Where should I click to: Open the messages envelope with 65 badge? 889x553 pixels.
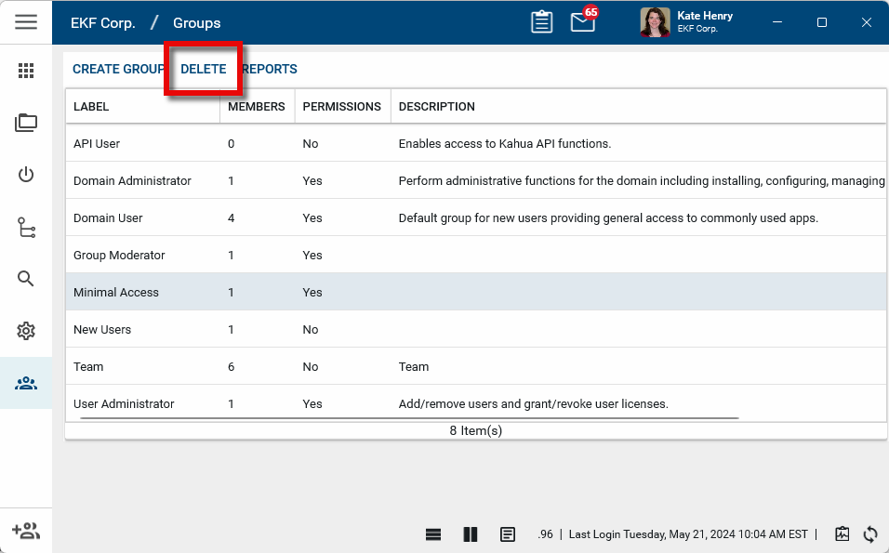(583, 22)
